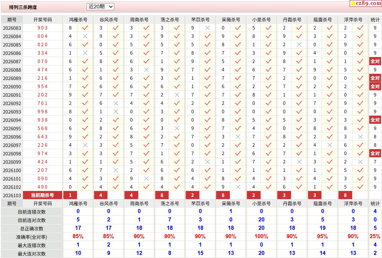Click the 最大连对次数 row label
The height and width of the screenshot is (258, 382).
32,254
